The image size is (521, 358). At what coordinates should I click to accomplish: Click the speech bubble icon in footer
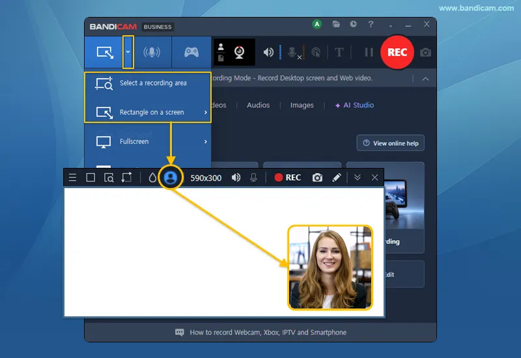(x=180, y=333)
